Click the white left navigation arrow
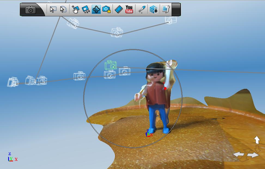This screenshot has height=169, width=265. tap(239, 154)
